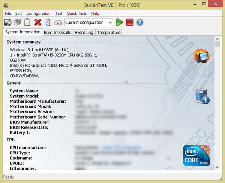The image size is (225, 183).
Task: Stop tests with the red stop button
Action: point(130,22)
